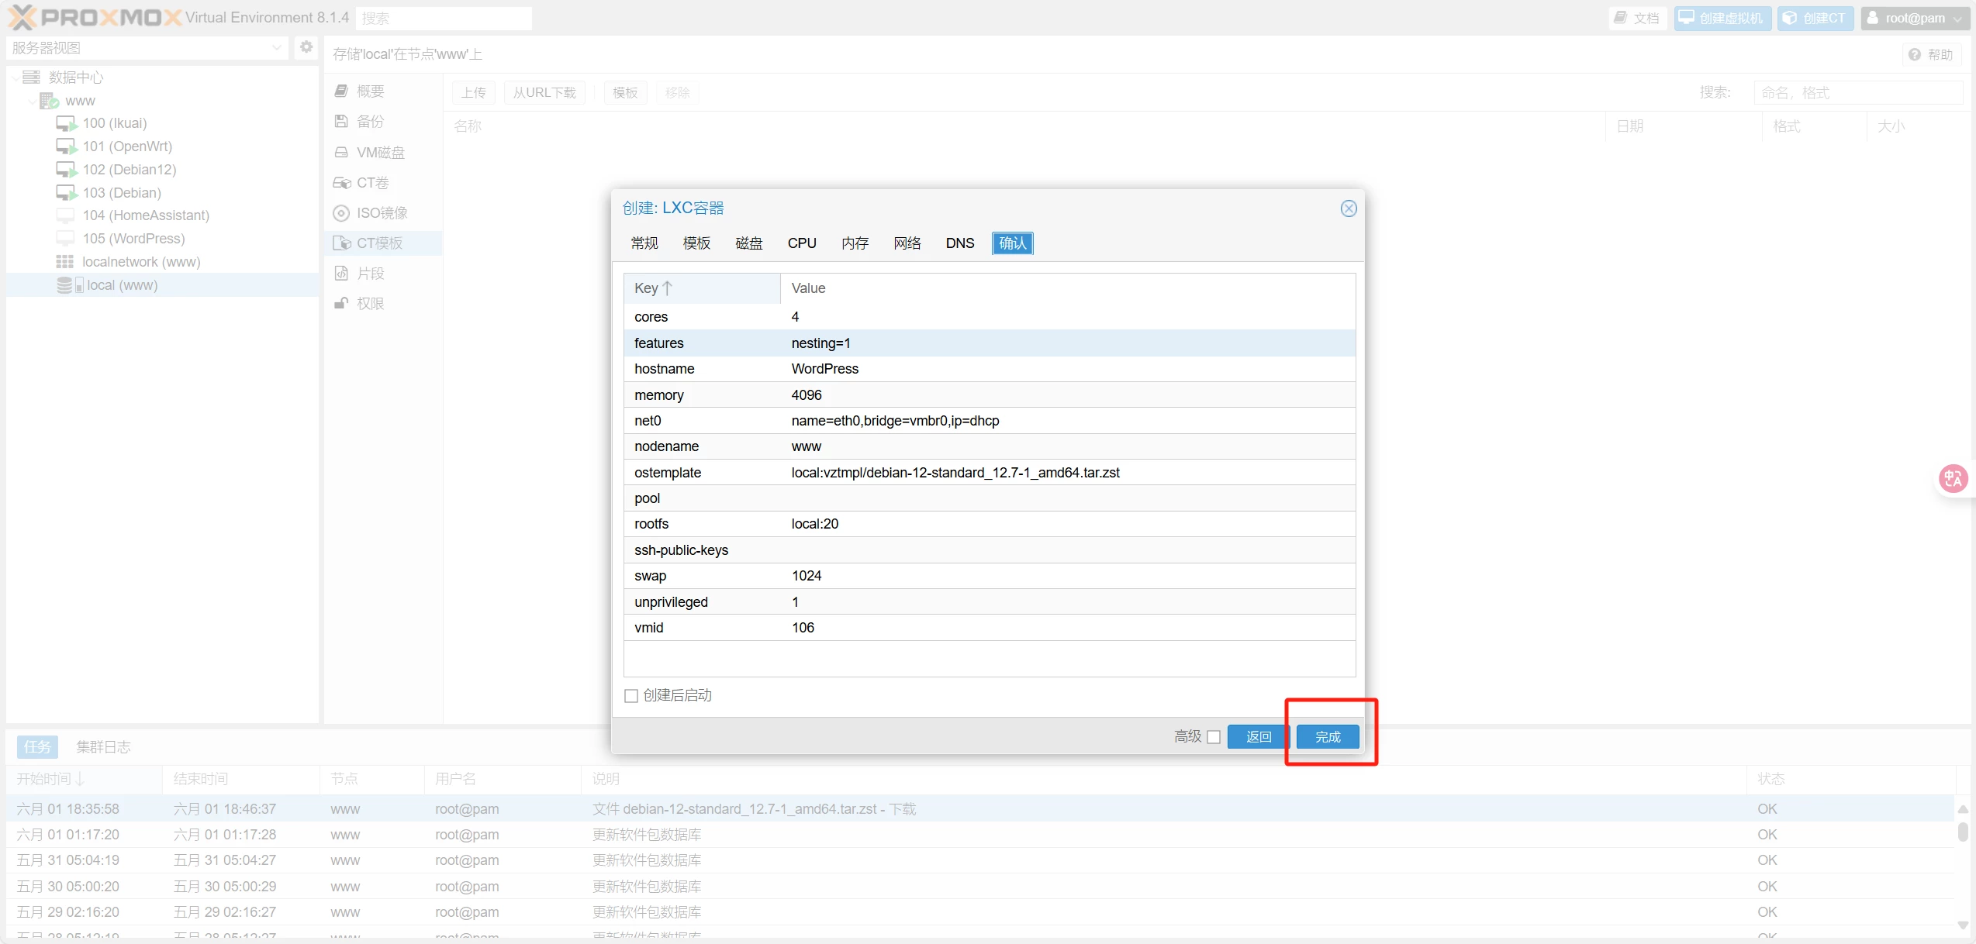
Task: Select the 100 (Ikuai) virtual machine
Action: point(115,123)
